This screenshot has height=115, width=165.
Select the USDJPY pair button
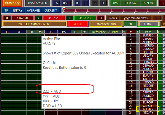[148, 56]
